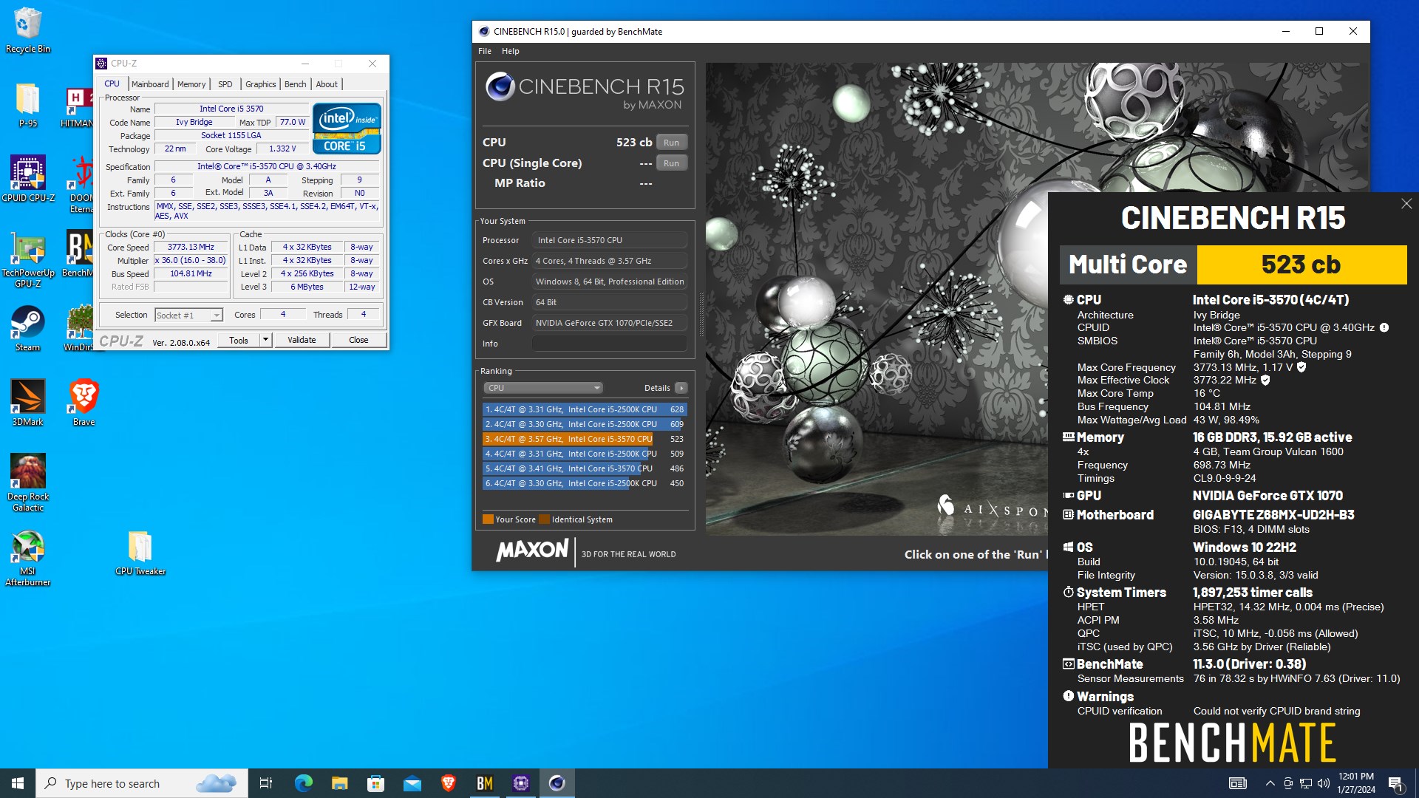Expand ranking Details arrow button
1419x798 pixels.
[681, 388]
